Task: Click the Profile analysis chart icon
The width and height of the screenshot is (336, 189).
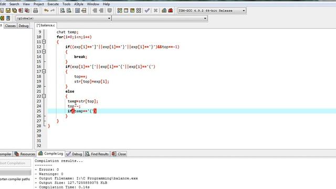Action: 164,10
